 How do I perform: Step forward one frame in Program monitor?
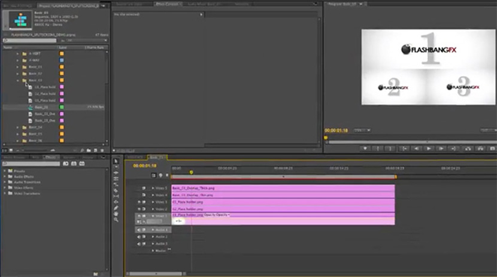pos(441,148)
